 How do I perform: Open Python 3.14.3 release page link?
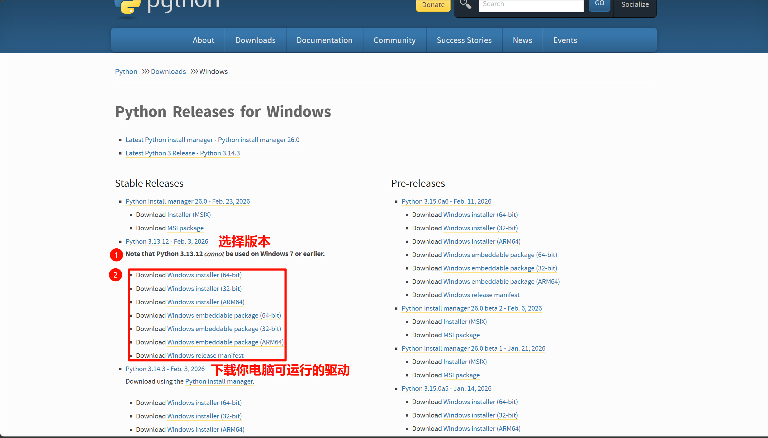coord(165,369)
